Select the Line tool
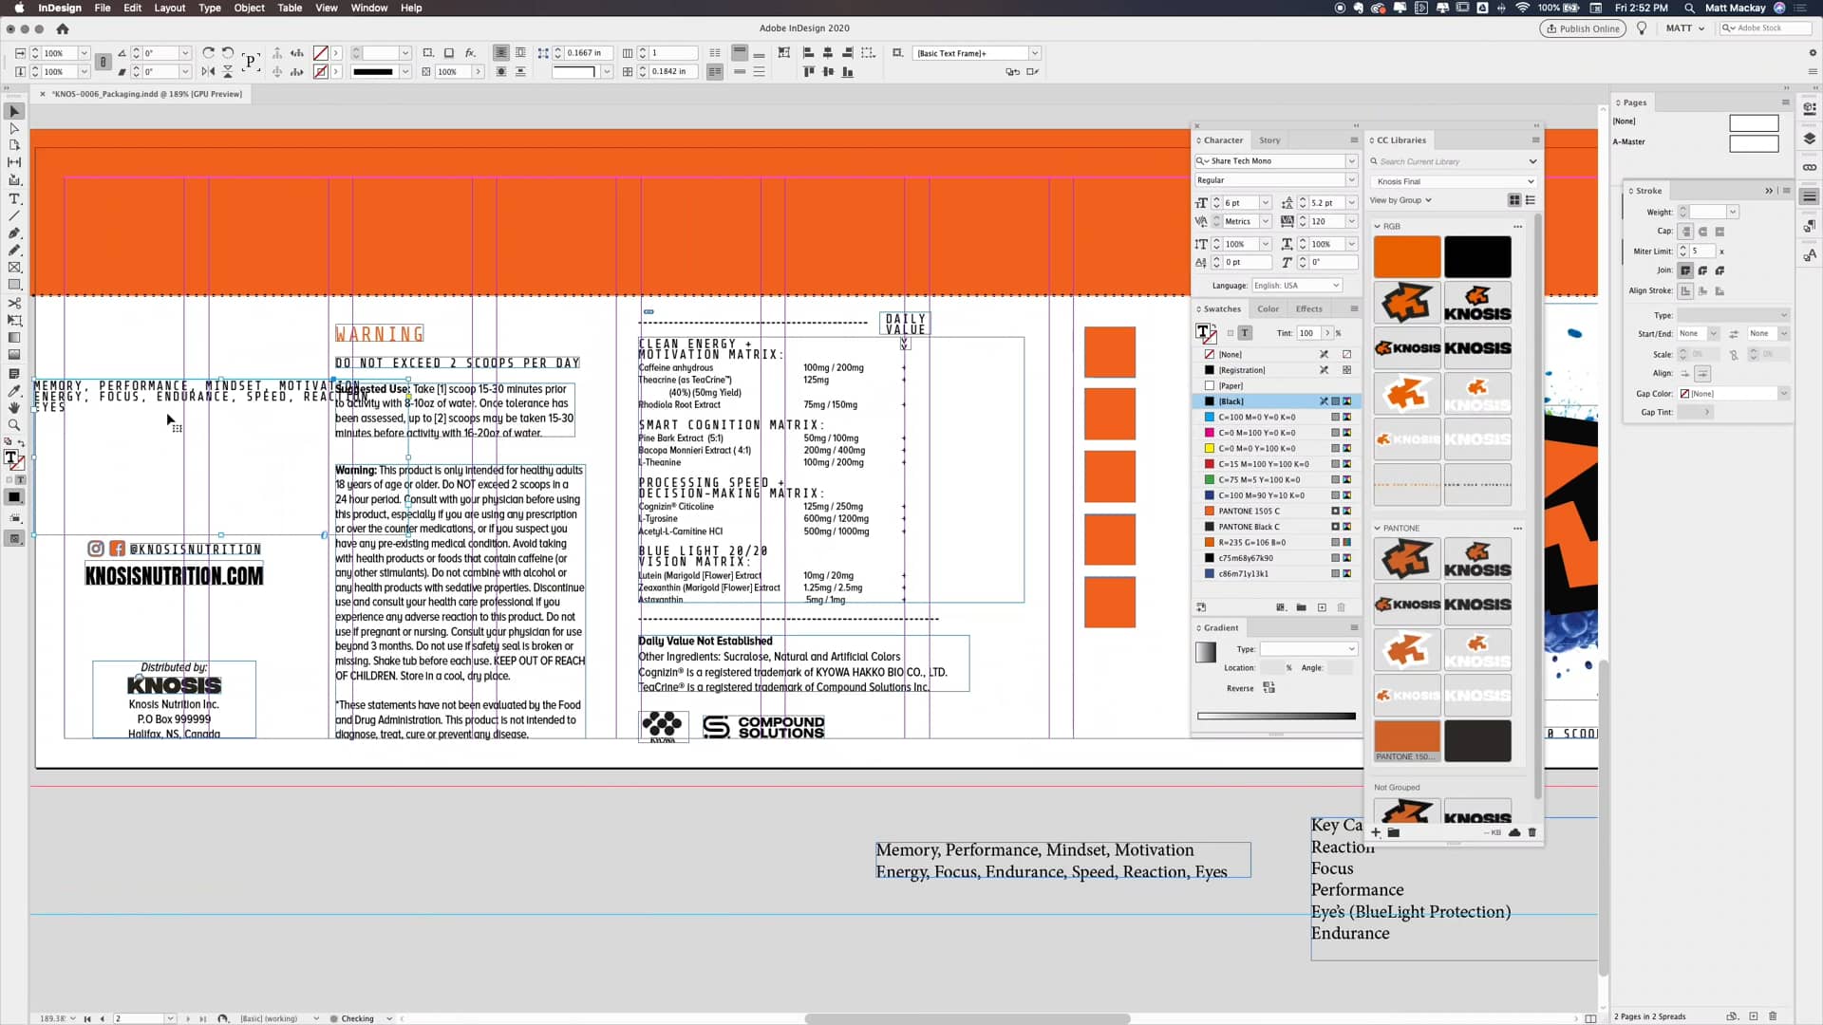This screenshot has height=1025, width=1823. (x=14, y=216)
